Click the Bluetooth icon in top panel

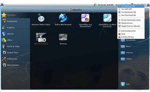[x=148, y=5]
